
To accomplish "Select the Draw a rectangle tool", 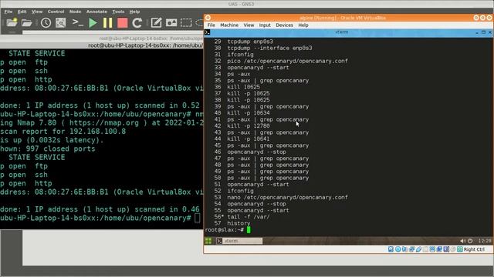I will pos(186,22).
